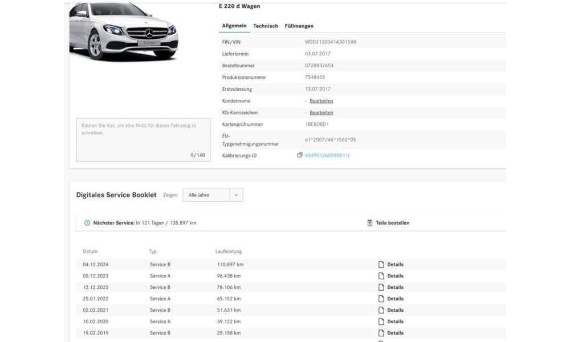Click the date 05.12.2023 in the service table
This screenshot has height=342, width=570.
click(x=96, y=276)
